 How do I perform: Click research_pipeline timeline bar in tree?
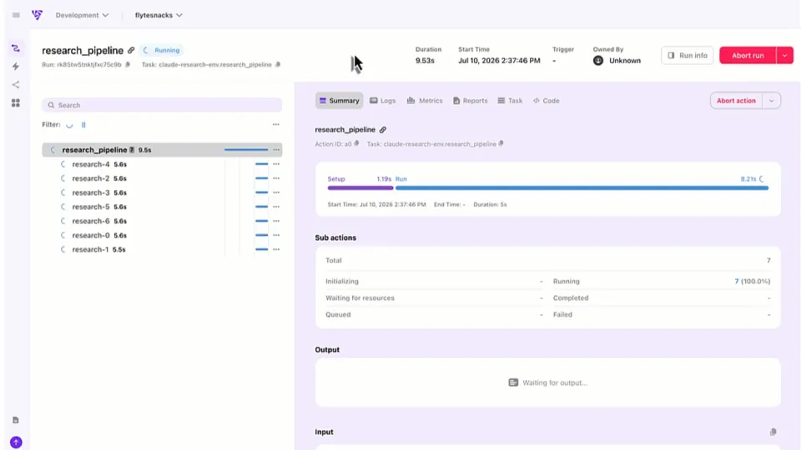245,150
